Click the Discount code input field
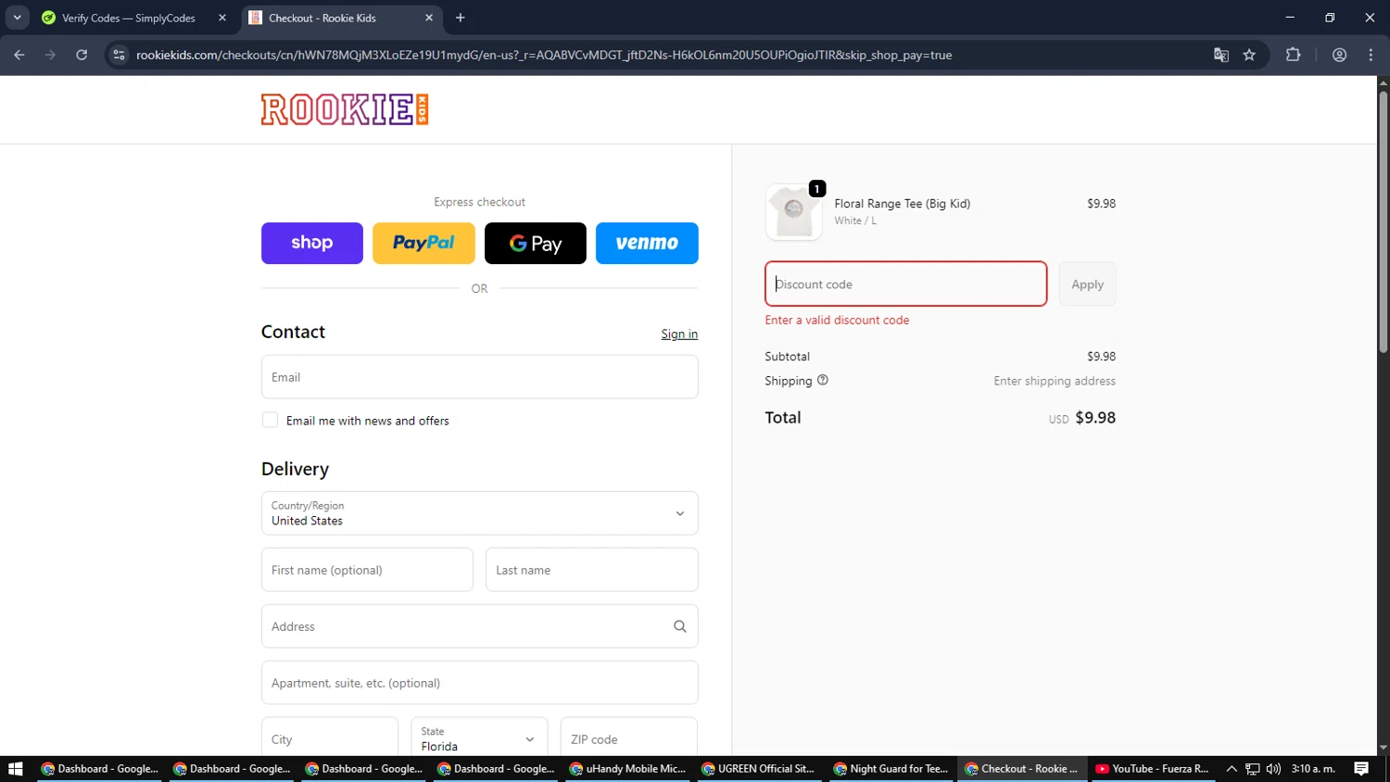 coord(906,284)
